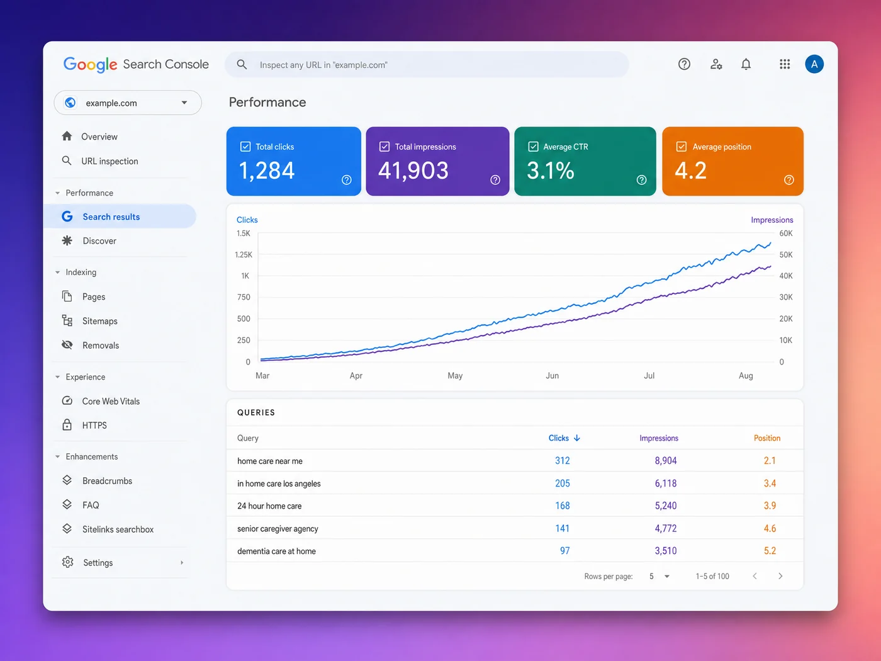881x661 pixels.
Task: Open the example.com property dropdown
Action: [128, 103]
